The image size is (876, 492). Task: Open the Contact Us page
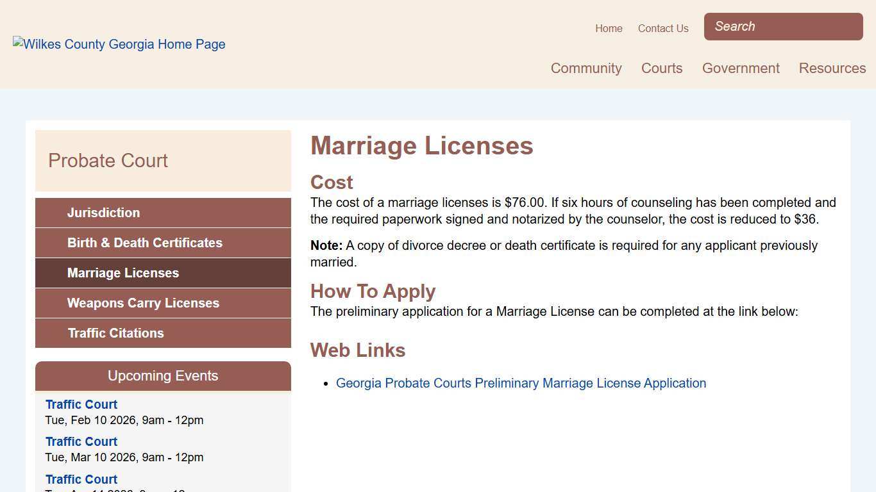click(662, 28)
